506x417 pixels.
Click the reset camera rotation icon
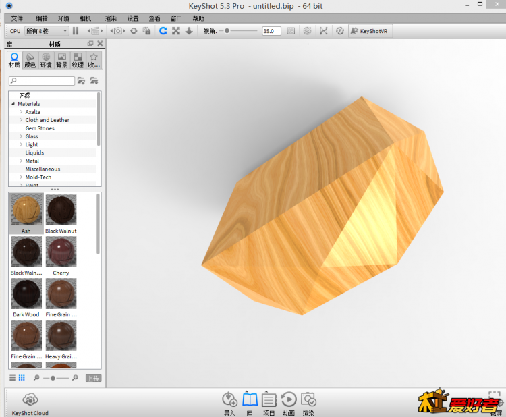[134, 31]
